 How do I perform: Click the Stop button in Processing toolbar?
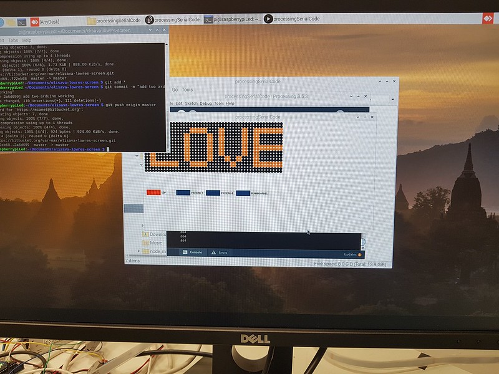pyautogui.click(x=193, y=110)
